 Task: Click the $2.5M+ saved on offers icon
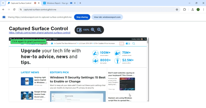pos(118,61)
